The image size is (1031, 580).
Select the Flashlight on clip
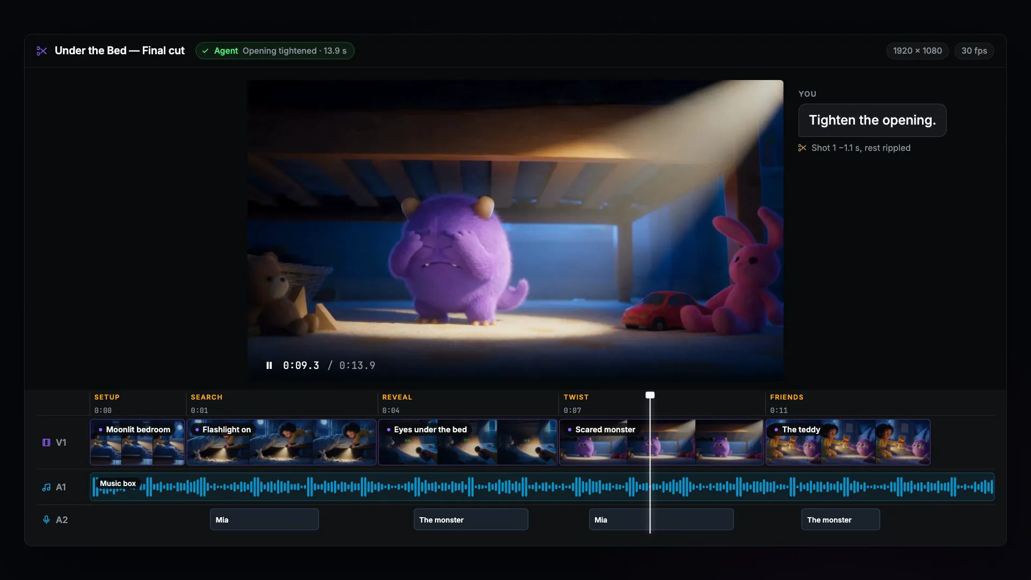(x=281, y=442)
